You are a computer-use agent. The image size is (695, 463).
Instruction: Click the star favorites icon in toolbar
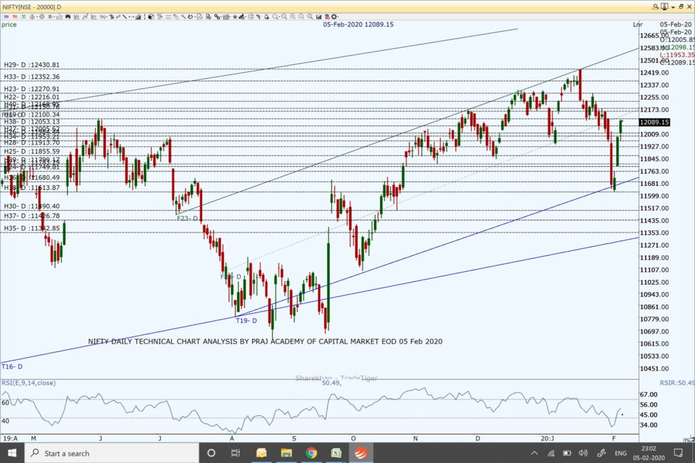[x=235, y=17]
